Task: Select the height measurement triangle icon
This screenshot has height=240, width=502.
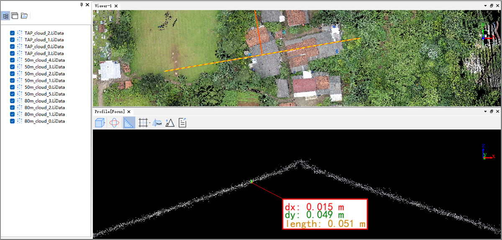Action: pyautogui.click(x=170, y=123)
